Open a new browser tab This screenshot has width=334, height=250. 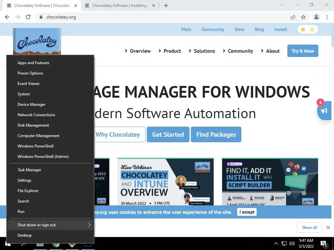coord(166,6)
